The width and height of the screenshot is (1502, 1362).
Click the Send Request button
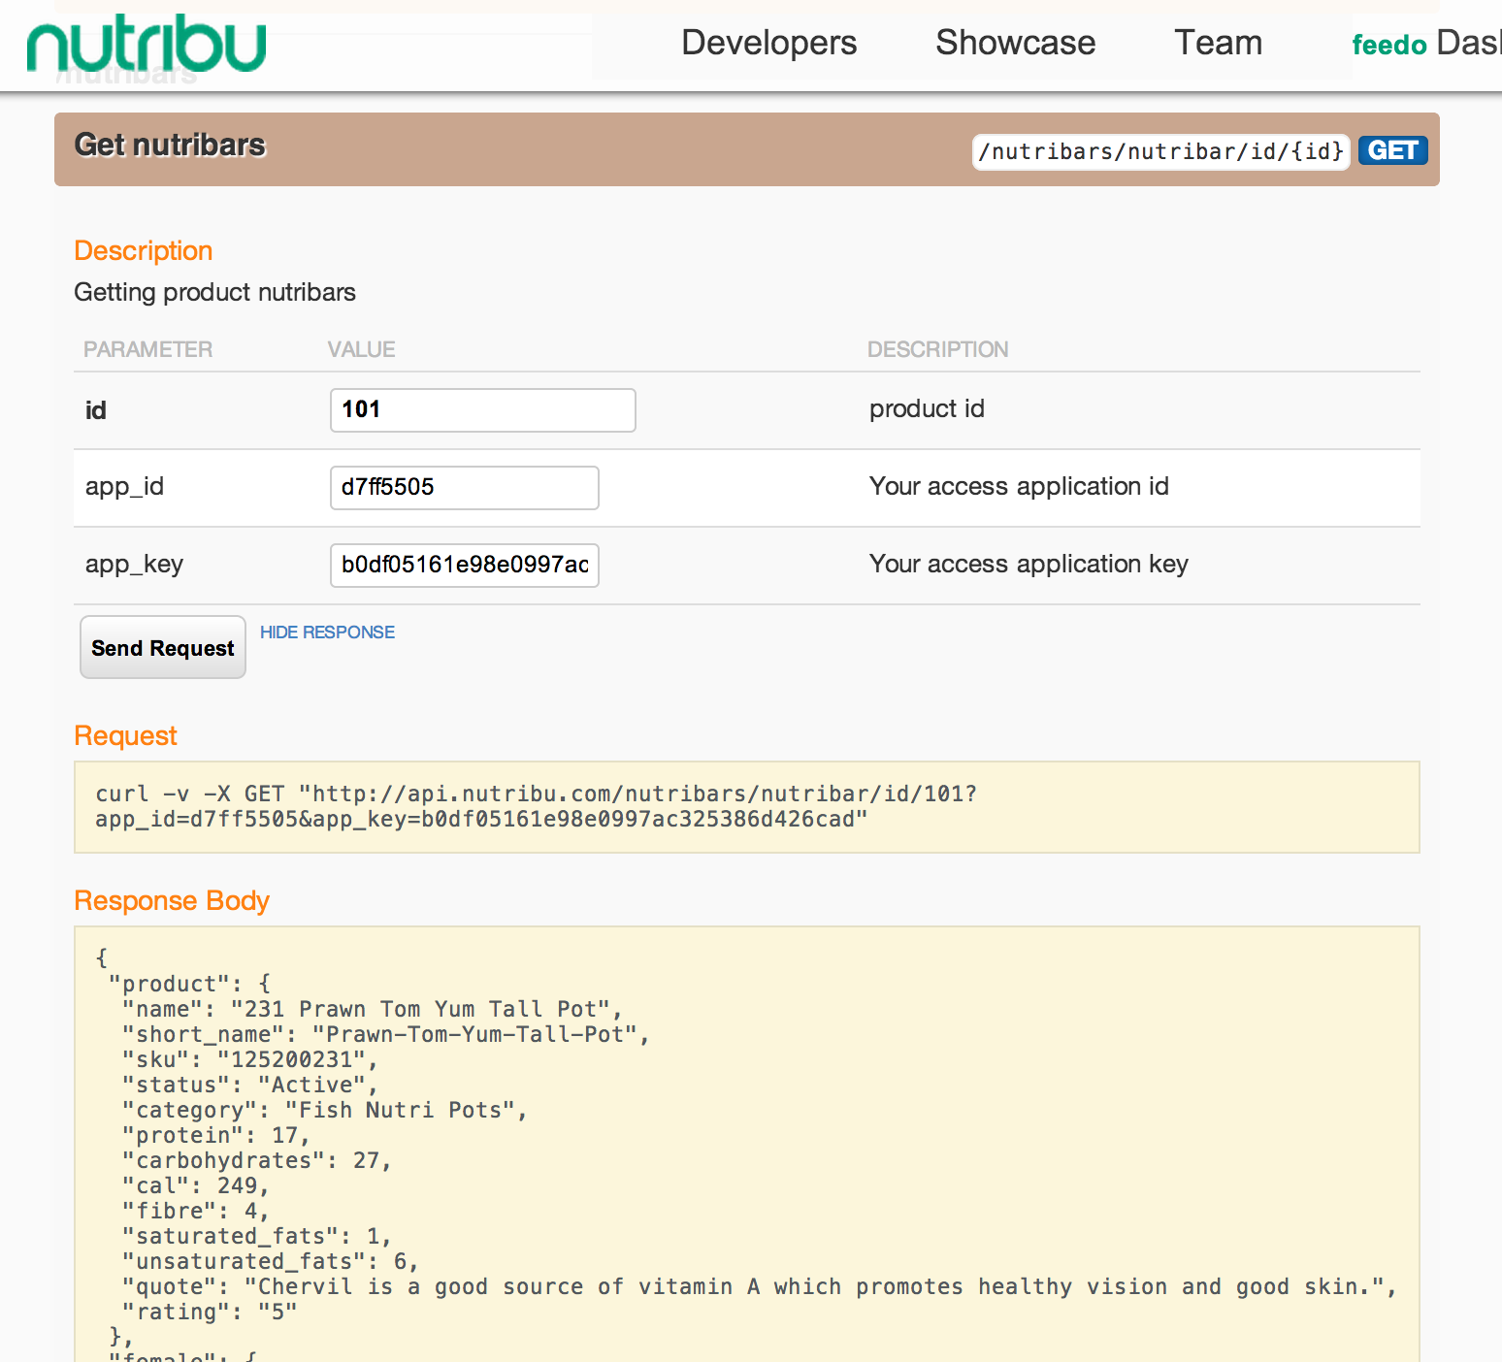(163, 647)
